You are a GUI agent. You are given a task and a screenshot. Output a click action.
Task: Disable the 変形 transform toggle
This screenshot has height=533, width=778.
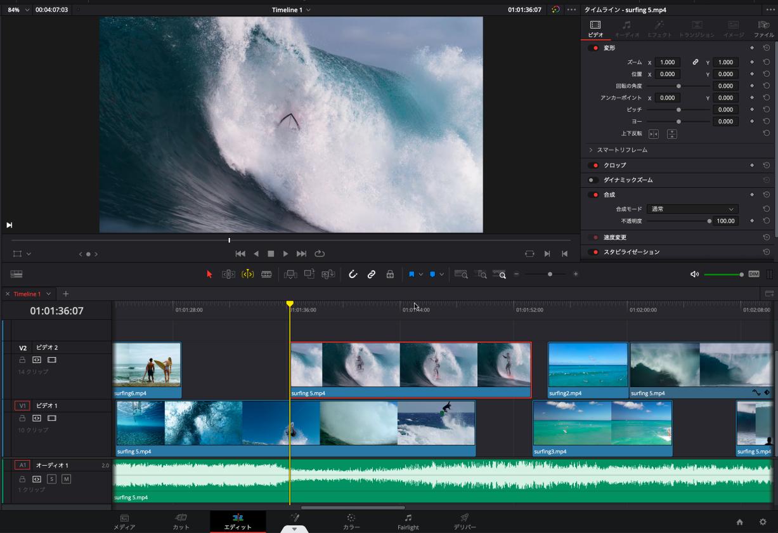(593, 48)
